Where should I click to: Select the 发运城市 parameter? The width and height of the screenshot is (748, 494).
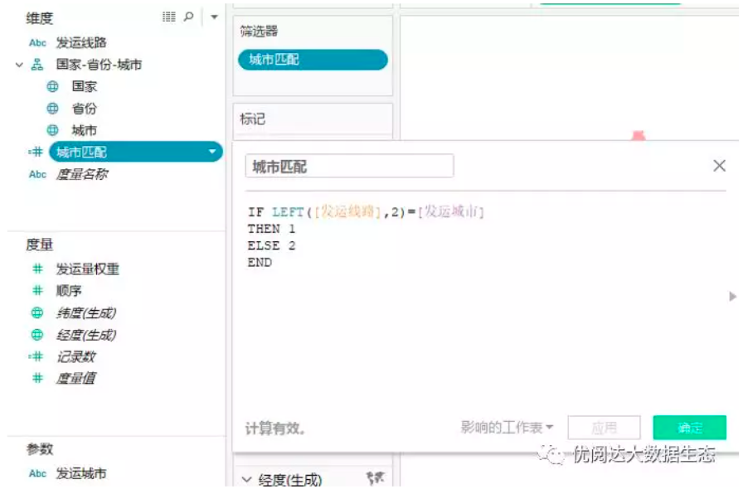pos(80,474)
